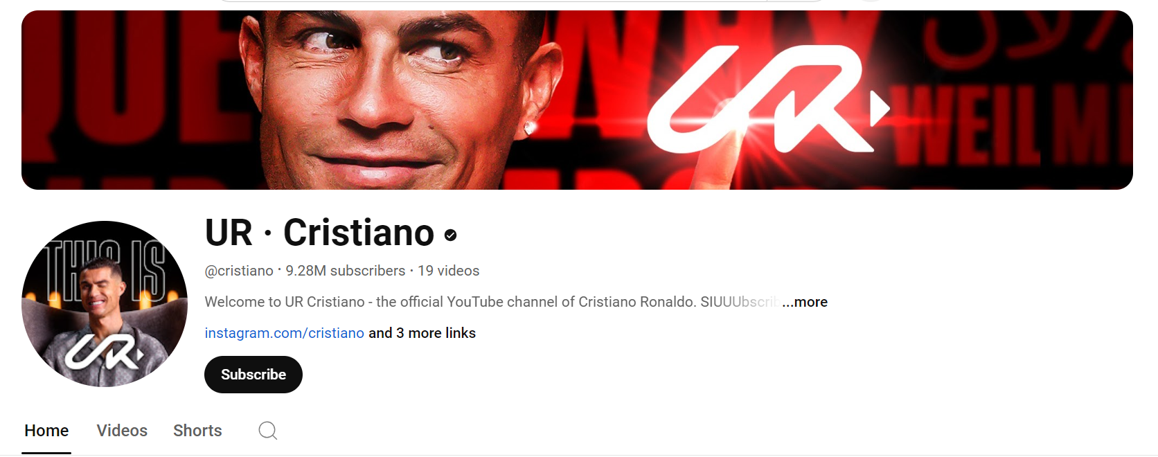The image size is (1158, 457).
Task: Click the UR · Cristiano channel title
Action: point(320,233)
